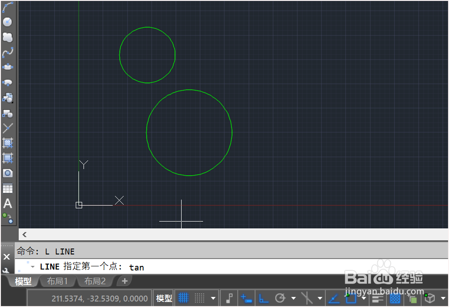449x307 pixels.
Task: Select the Hatch tool
Action: pos(7,143)
